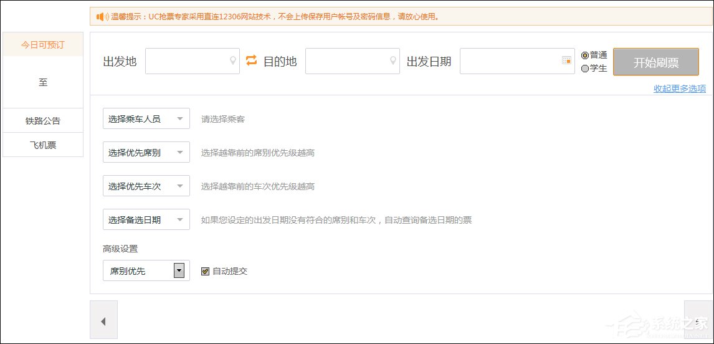Click the 目的地 input field

pos(353,61)
